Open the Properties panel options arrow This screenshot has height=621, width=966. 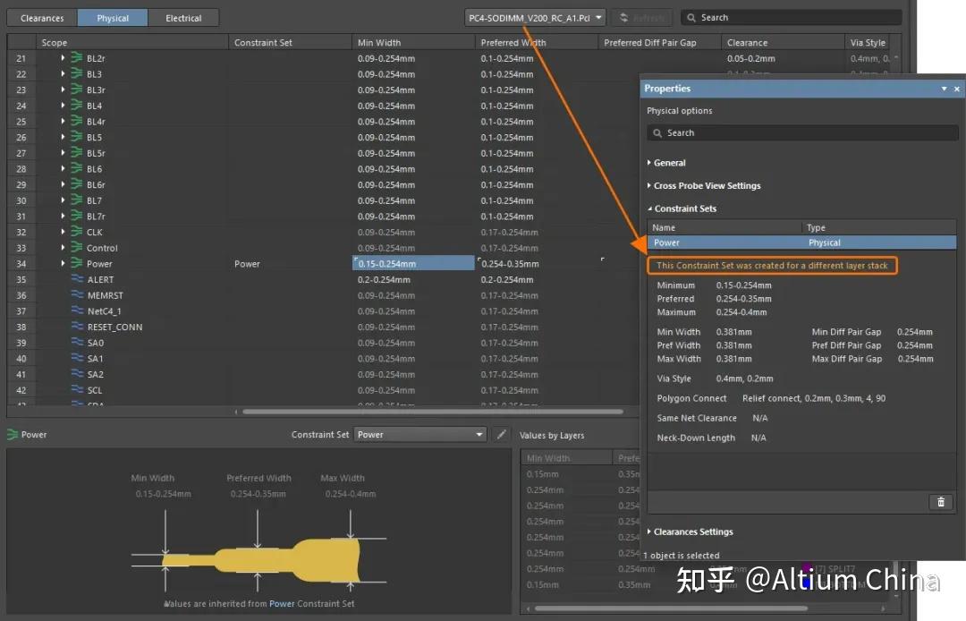pyautogui.click(x=944, y=89)
